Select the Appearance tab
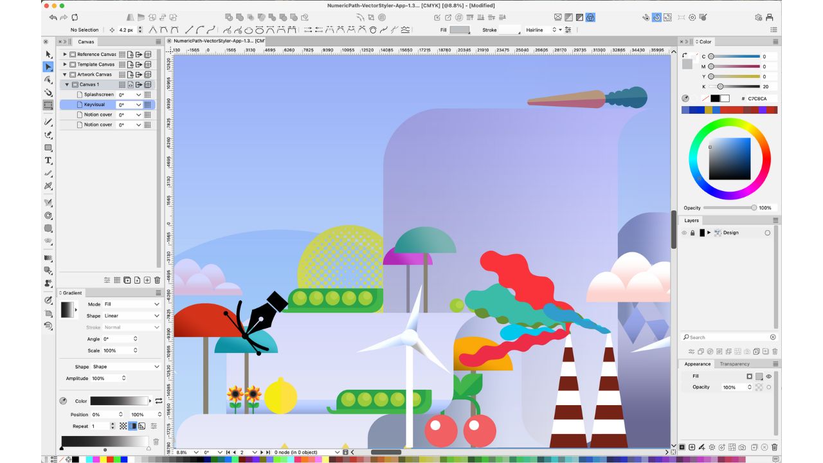The width and height of the screenshot is (823, 463). pyautogui.click(x=698, y=364)
